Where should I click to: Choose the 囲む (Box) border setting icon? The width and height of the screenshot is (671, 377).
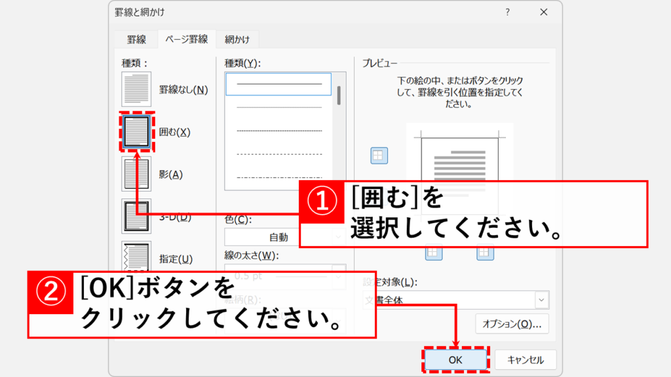point(136,132)
